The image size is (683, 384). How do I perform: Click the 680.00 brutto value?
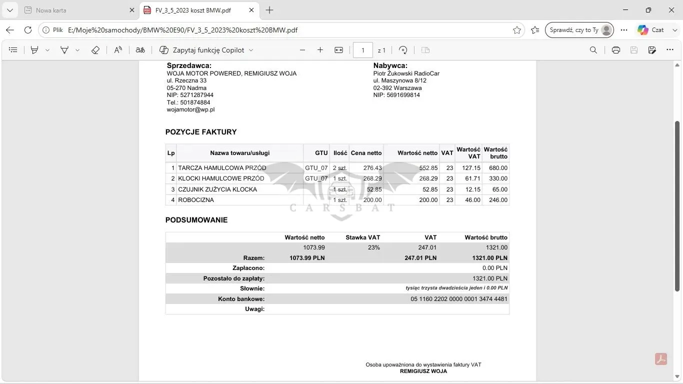[498, 168]
